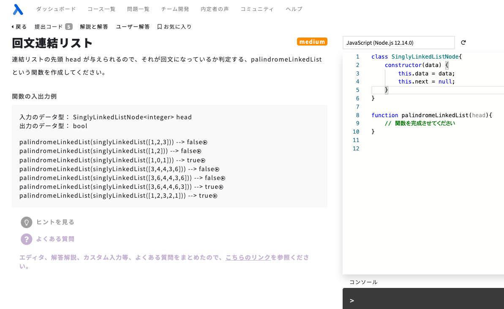Open 内定者の声 in navigation
The height and width of the screenshot is (309, 504).
click(215, 9)
